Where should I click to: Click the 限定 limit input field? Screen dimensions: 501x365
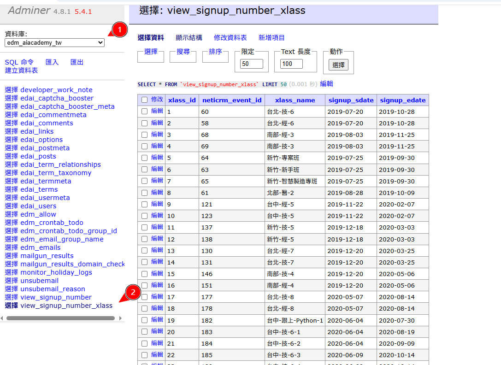(251, 64)
